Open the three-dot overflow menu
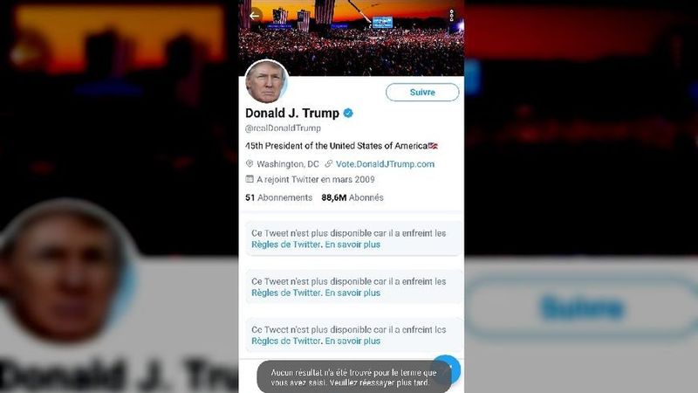Image resolution: width=698 pixels, height=393 pixels. coord(451,16)
